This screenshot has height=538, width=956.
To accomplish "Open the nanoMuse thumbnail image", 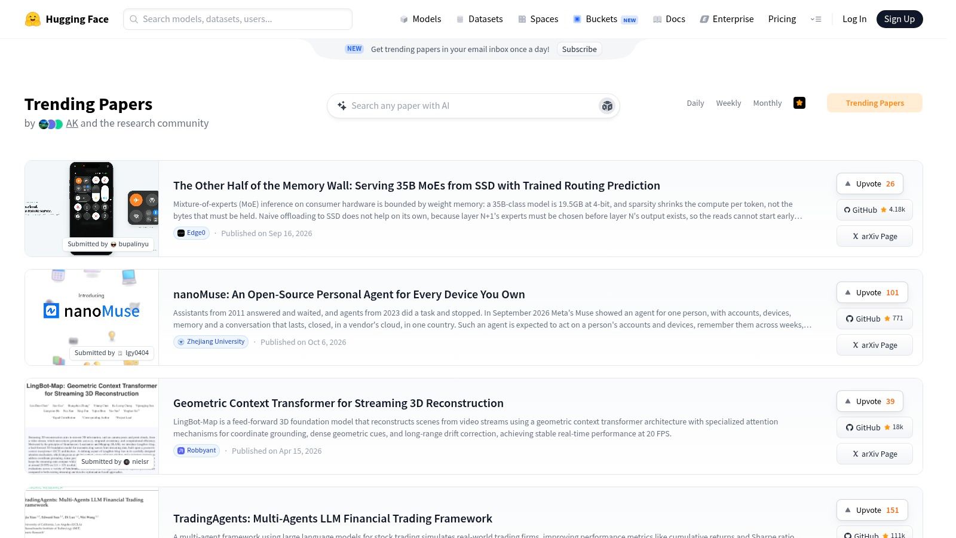I will pyautogui.click(x=92, y=317).
